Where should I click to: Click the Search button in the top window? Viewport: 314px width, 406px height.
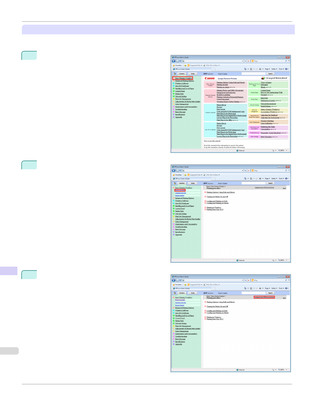271,74
